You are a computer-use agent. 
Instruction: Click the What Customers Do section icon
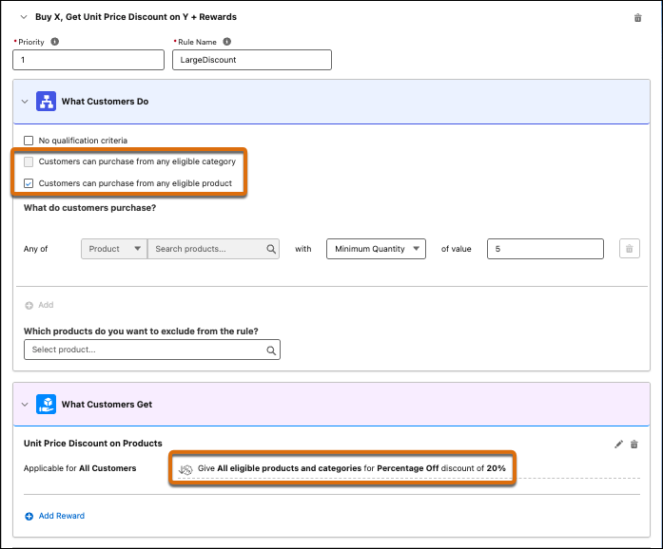[x=46, y=102]
